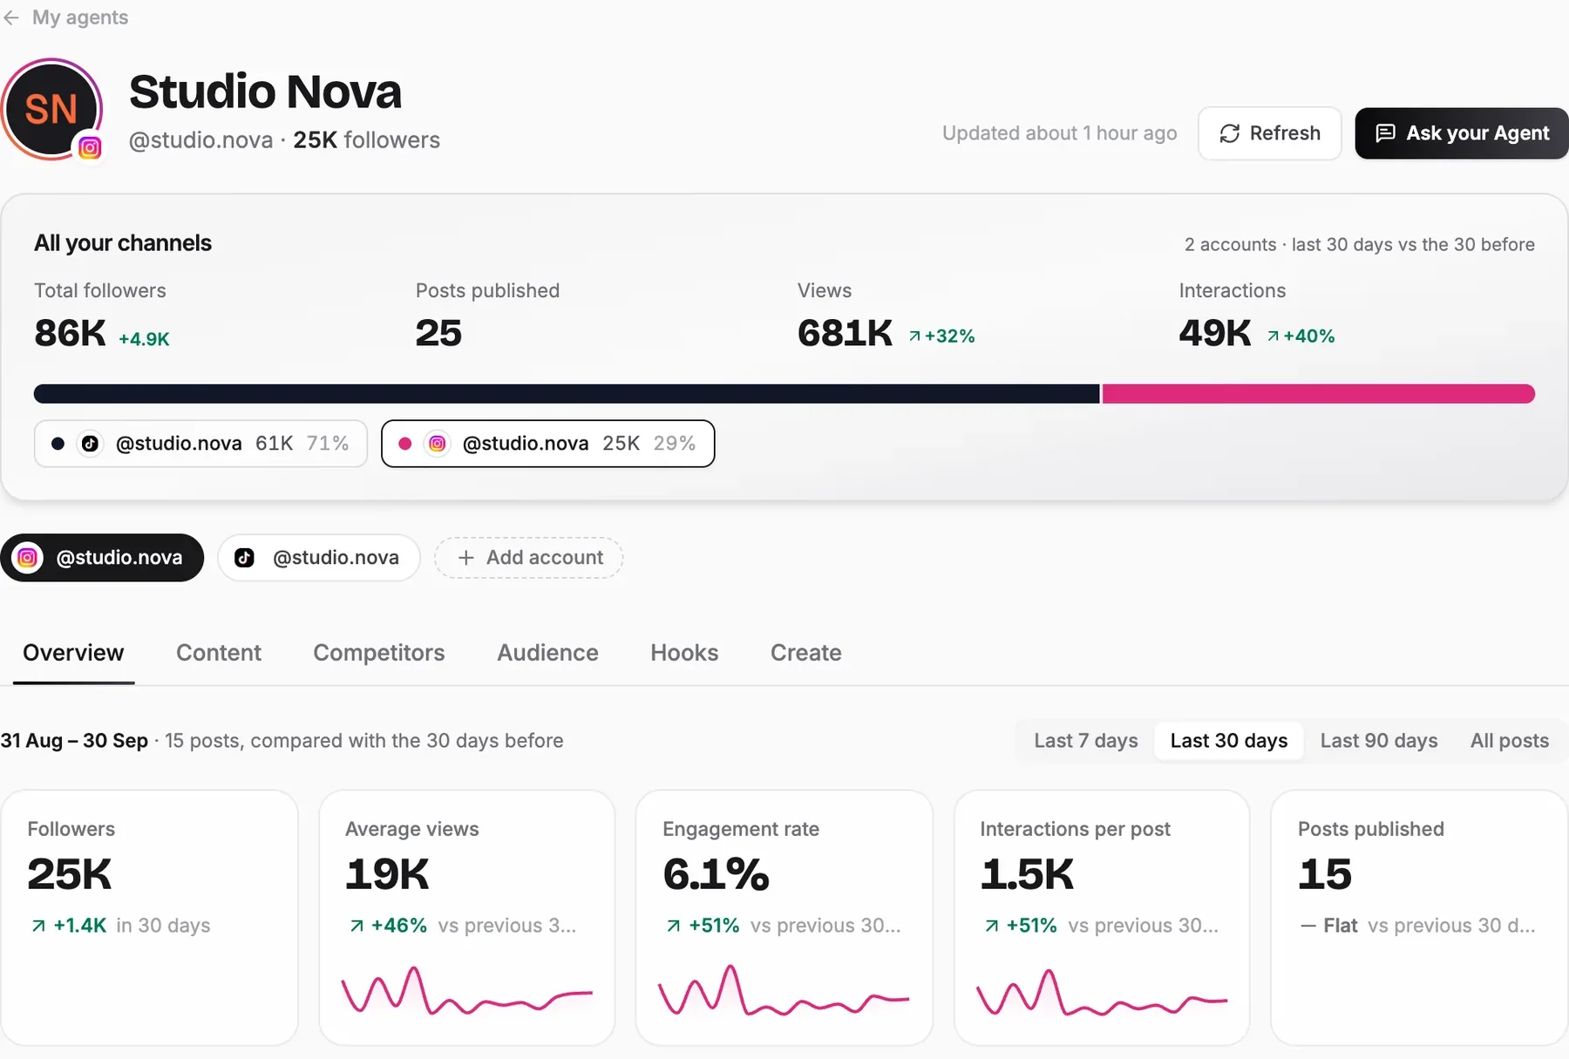This screenshot has height=1059, width=1569.
Task: Click the back arrow beside My agents
Action: [x=11, y=17]
